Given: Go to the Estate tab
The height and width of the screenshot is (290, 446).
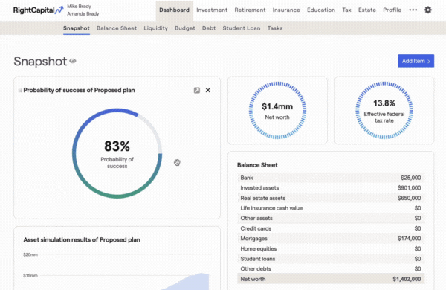Looking at the screenshot, I should tap(367, 10).
